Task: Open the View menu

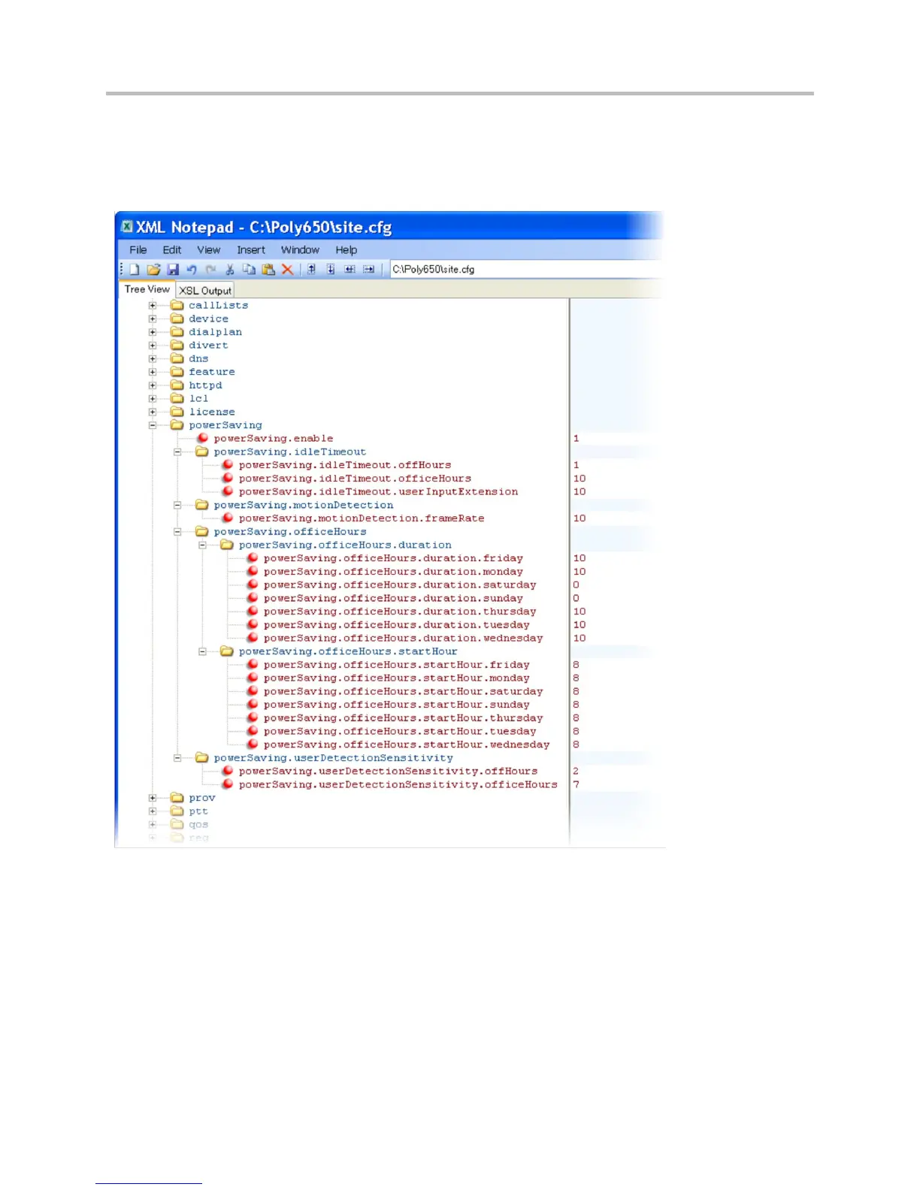Action: point(209,249)
